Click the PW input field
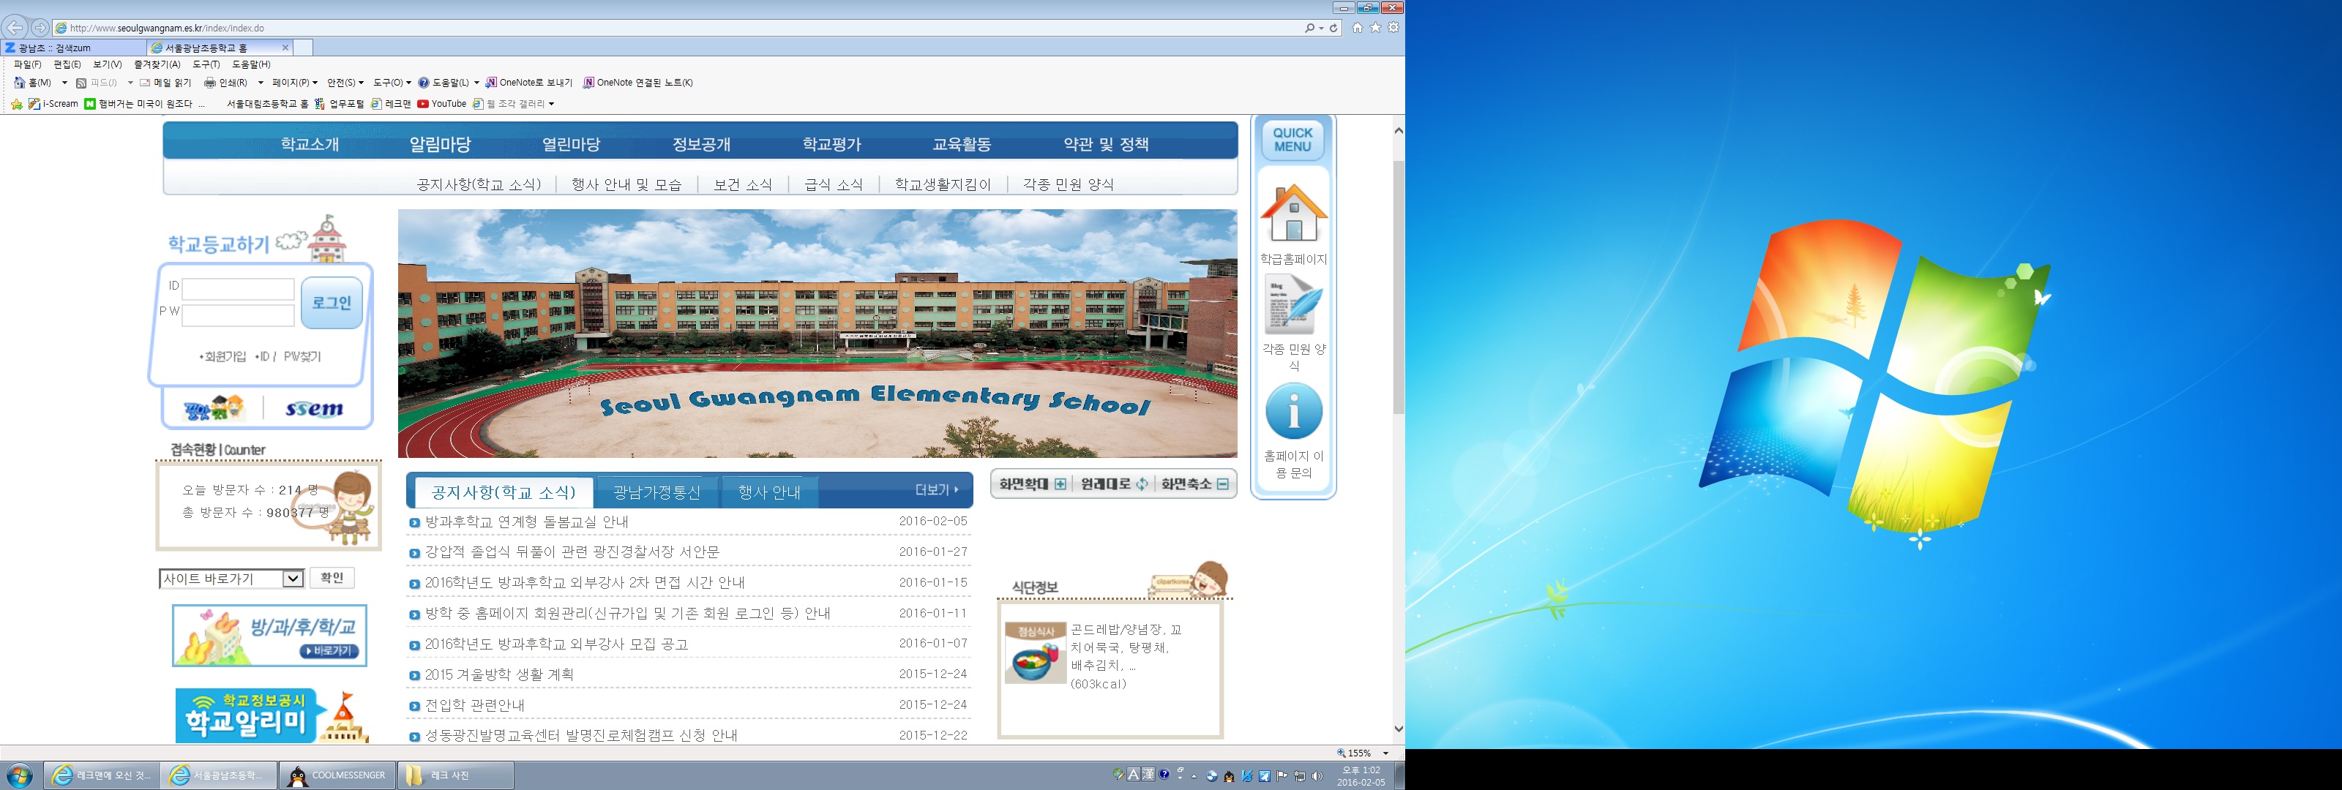The height and width of the screenshot is (790, 2342). 238,315
